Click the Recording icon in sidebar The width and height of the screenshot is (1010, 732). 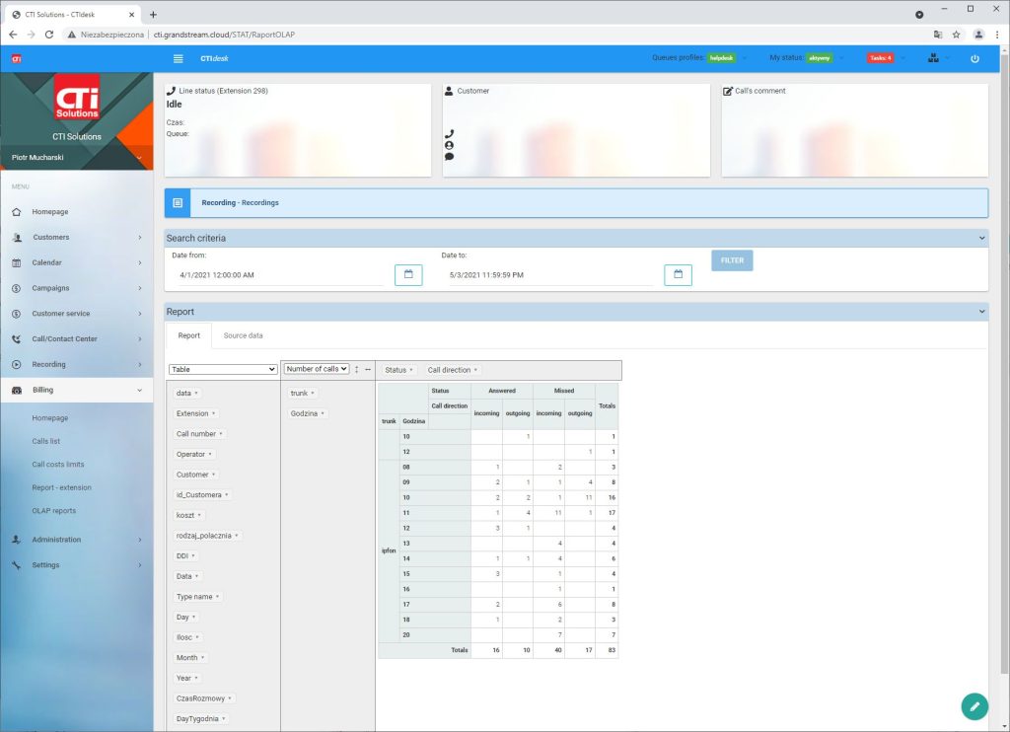[17, 365]
